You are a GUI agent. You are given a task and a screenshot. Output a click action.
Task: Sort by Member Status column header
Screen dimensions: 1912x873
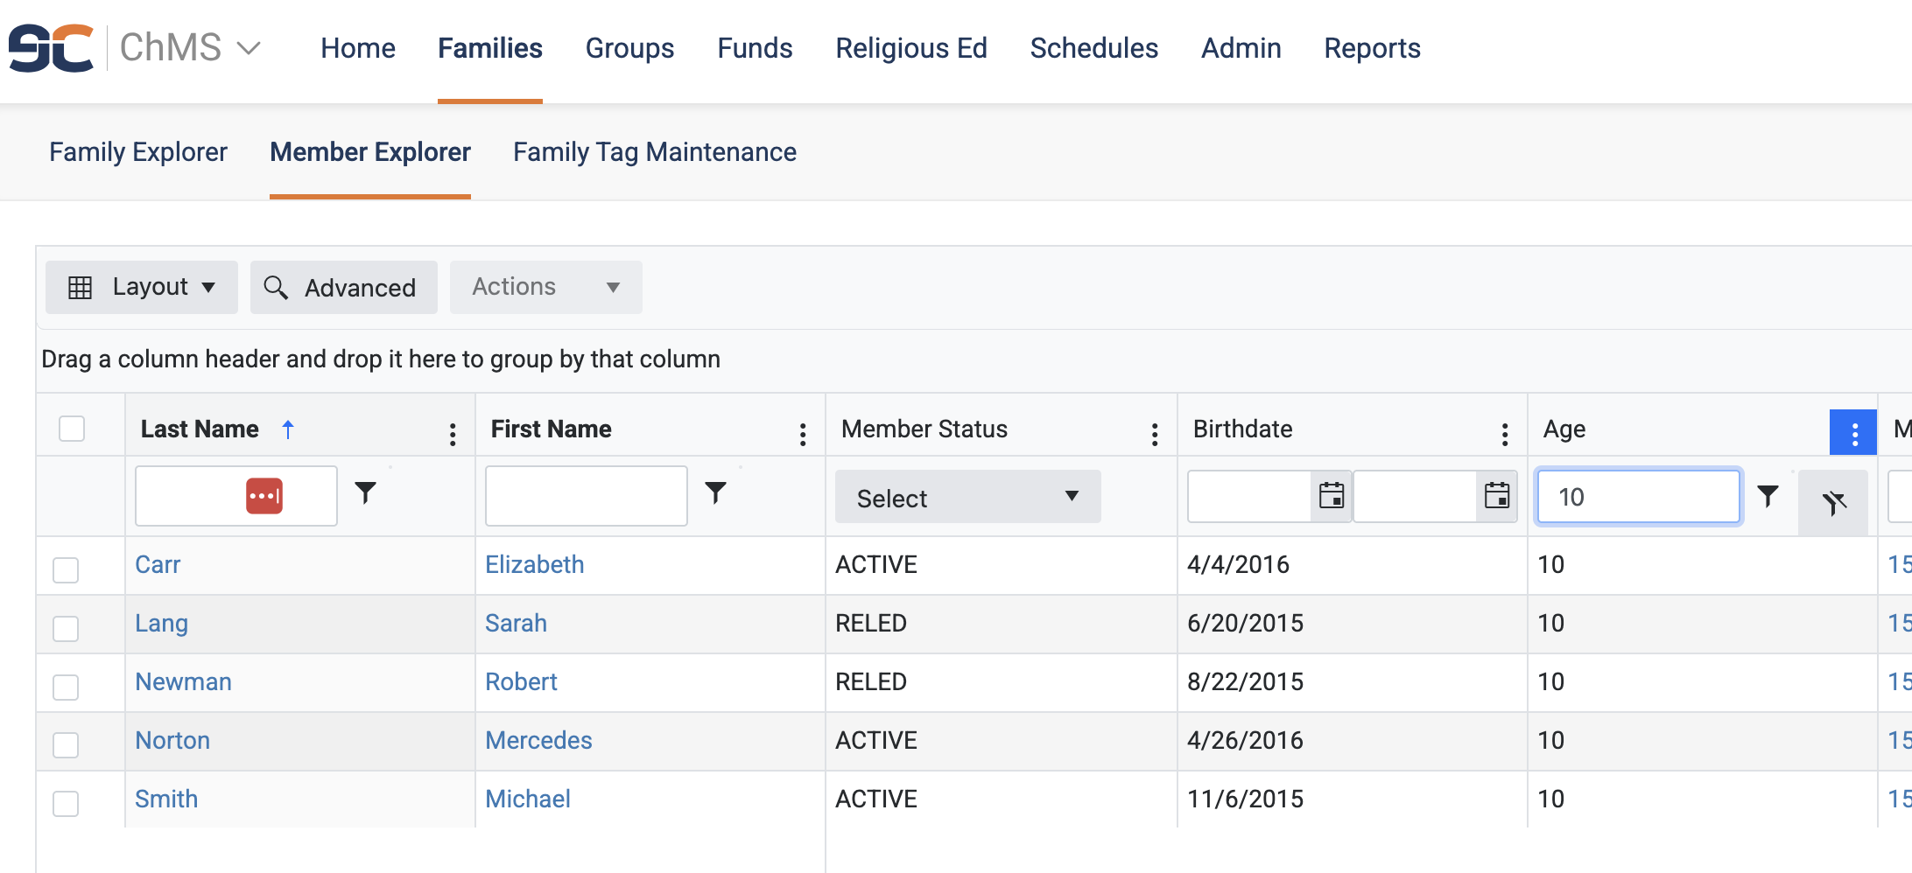coord(924,429)
